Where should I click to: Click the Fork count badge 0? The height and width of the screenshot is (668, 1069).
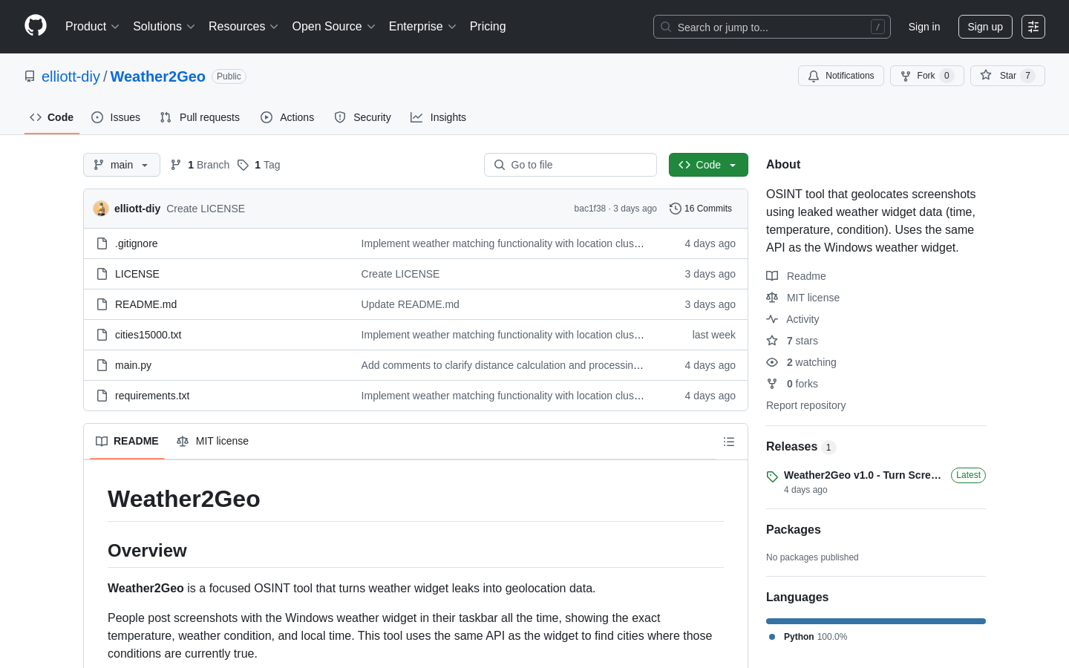pyautogui.click(x=947, y=76)
